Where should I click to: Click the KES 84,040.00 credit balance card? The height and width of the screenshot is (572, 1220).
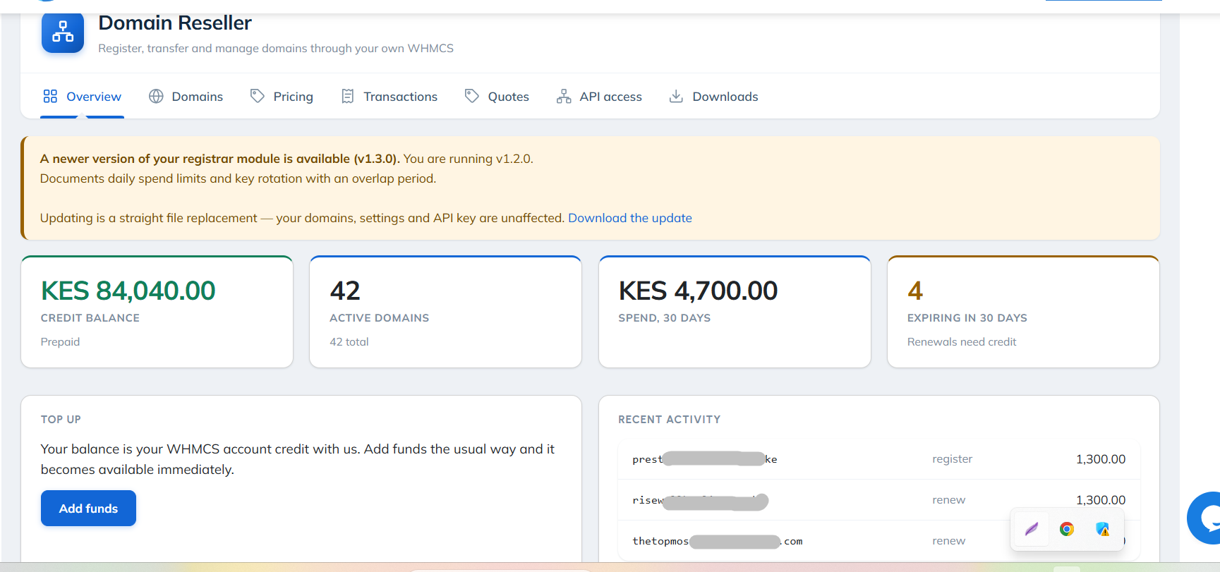click(x=157, y=312)
